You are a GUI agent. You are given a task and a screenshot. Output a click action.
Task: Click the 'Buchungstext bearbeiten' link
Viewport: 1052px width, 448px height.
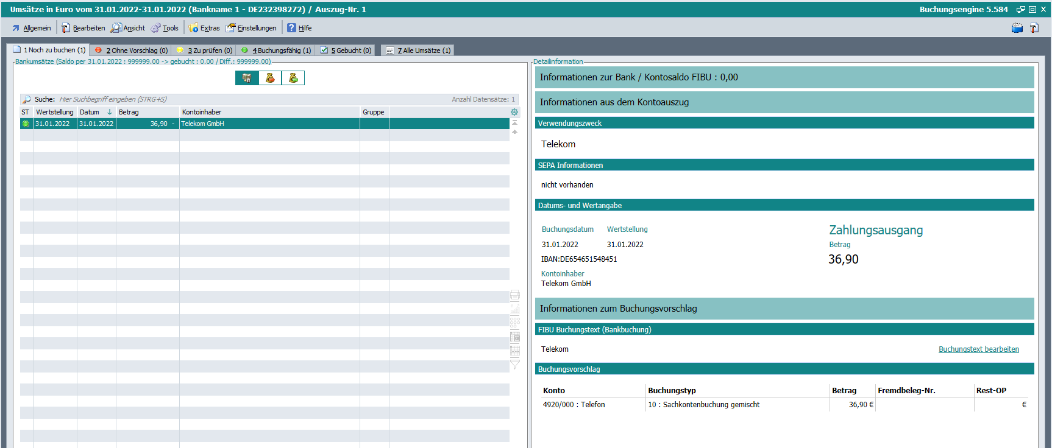978,349
